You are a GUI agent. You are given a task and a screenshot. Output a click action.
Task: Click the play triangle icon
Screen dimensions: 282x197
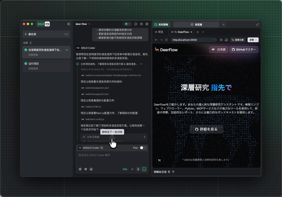198,32
